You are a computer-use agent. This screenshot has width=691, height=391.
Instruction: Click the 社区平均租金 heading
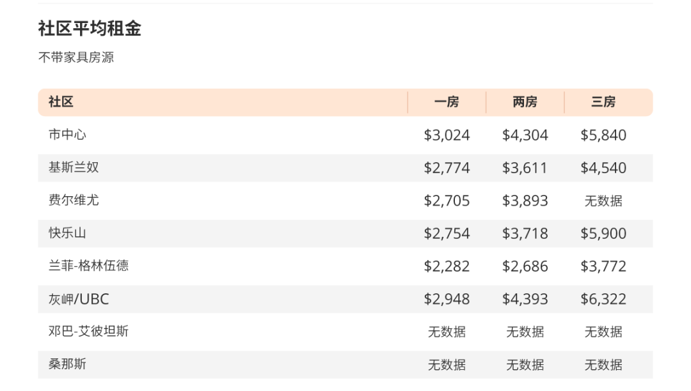(90, 29)
